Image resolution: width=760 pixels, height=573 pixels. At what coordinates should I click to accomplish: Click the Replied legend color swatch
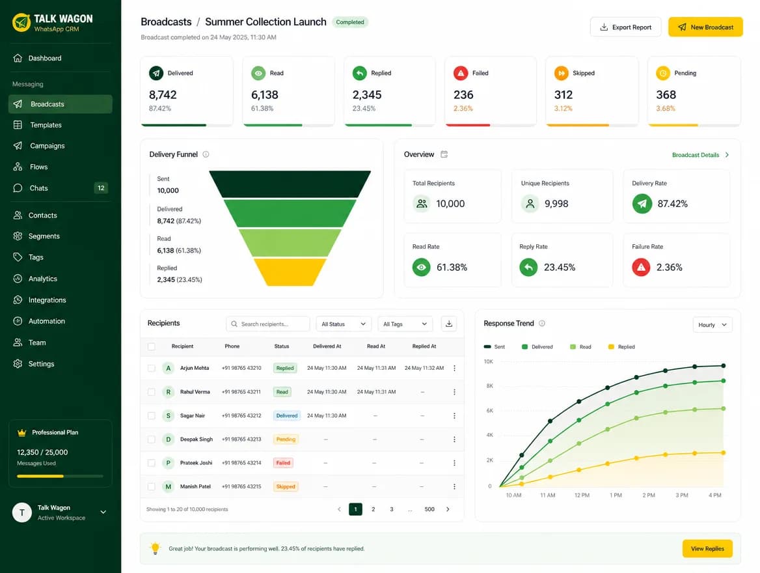pos(611,346)
